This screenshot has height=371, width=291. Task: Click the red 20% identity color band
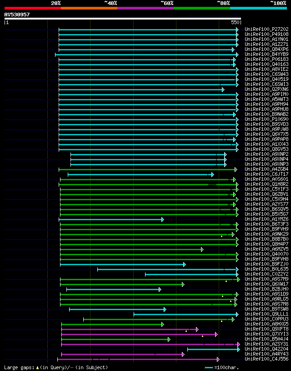coord(33,8)
